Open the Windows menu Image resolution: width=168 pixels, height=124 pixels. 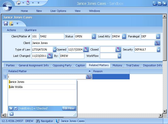95,11
